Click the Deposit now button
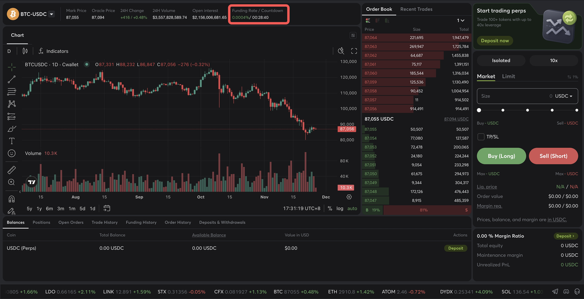584x299 pixels. click(x=495, y=41)
